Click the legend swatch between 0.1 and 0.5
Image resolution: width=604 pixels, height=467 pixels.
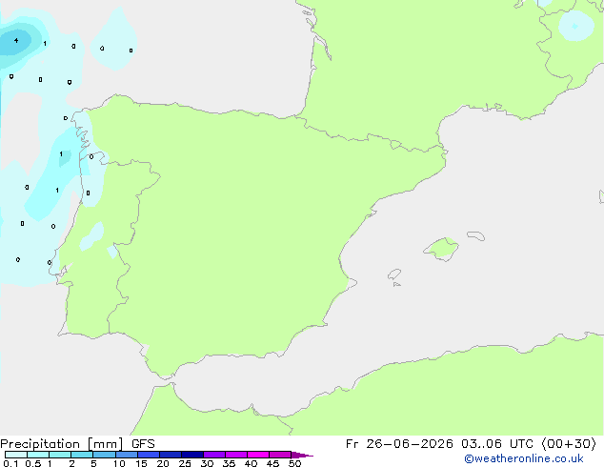(x=16, y=455)
